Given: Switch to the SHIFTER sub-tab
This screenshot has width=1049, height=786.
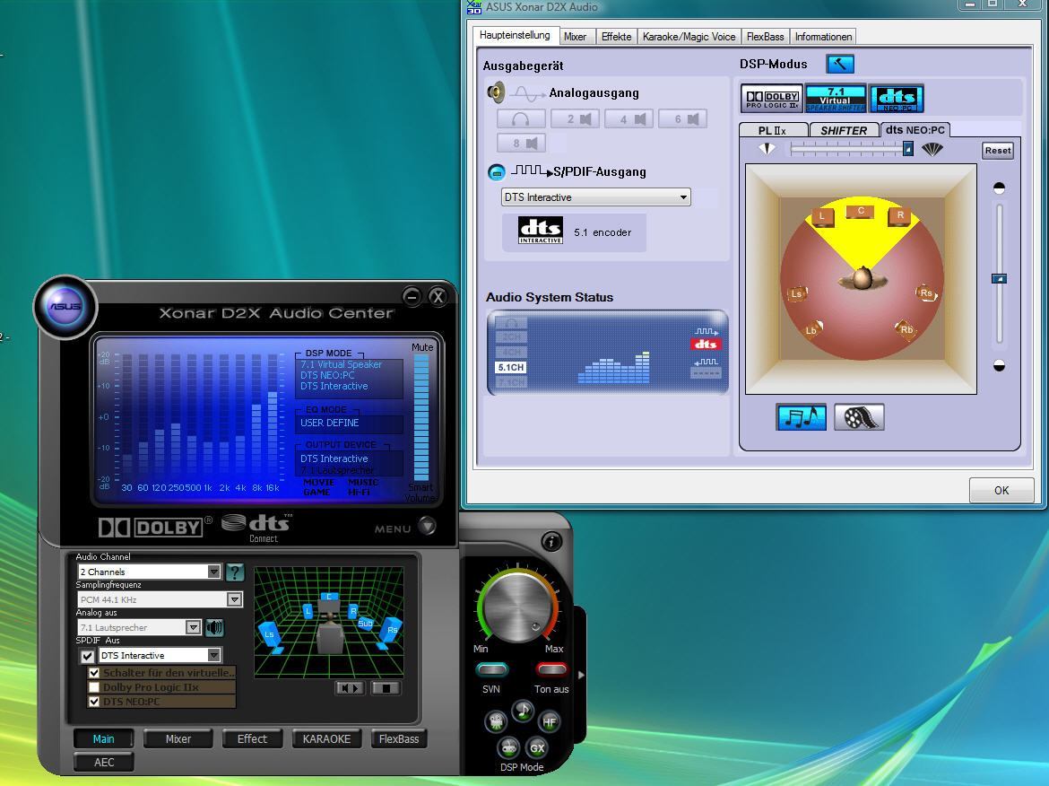Looking at the screenshot, I should (844, 130).
